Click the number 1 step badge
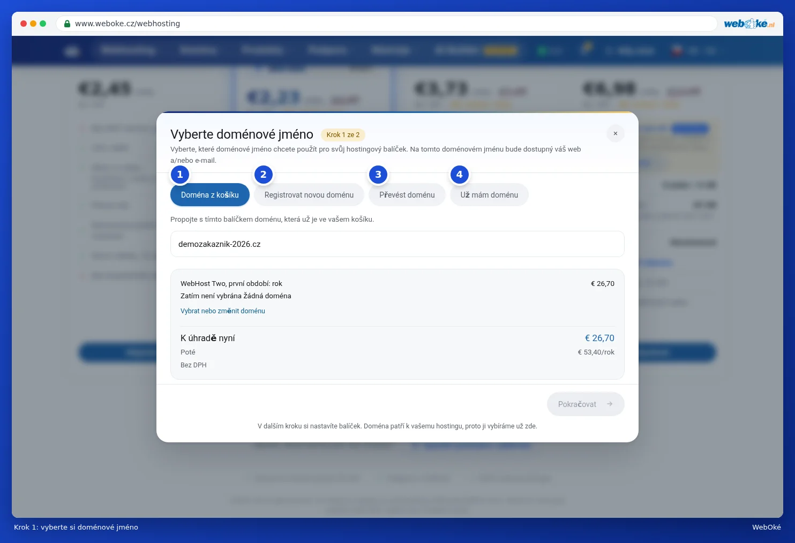The image size is (795, 543). 180,174
